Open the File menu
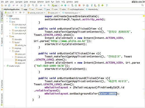 click(2, 2)
